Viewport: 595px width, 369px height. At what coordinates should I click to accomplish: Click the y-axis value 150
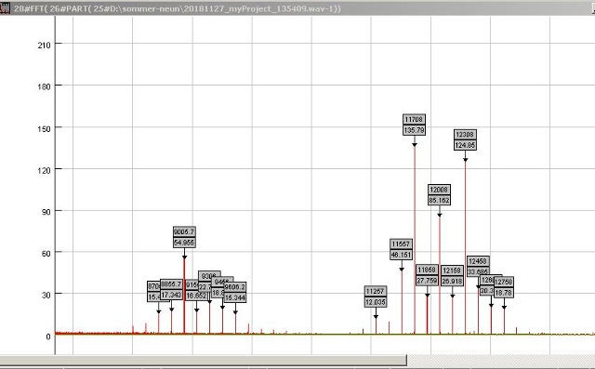pyautogui.click(x=44, y=128)
